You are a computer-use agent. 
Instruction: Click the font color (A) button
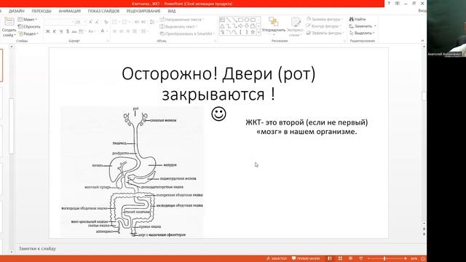point(102,31)
